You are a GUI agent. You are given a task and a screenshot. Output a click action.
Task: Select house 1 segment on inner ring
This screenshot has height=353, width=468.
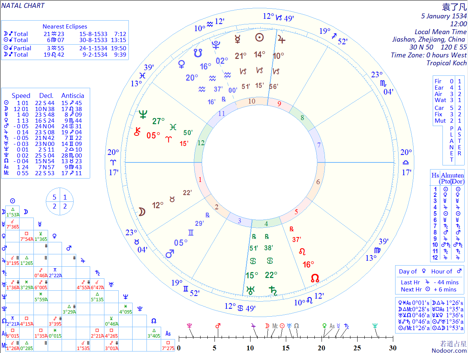point(200,180)
